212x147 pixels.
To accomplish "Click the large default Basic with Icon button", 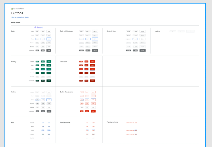I will (143, 31).
